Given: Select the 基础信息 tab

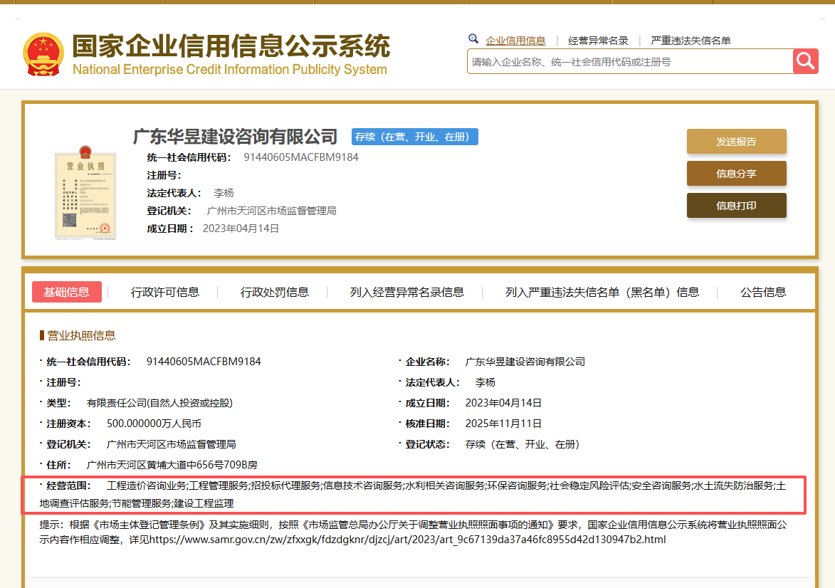Looking at the screenshot, I should click(66, 292).
